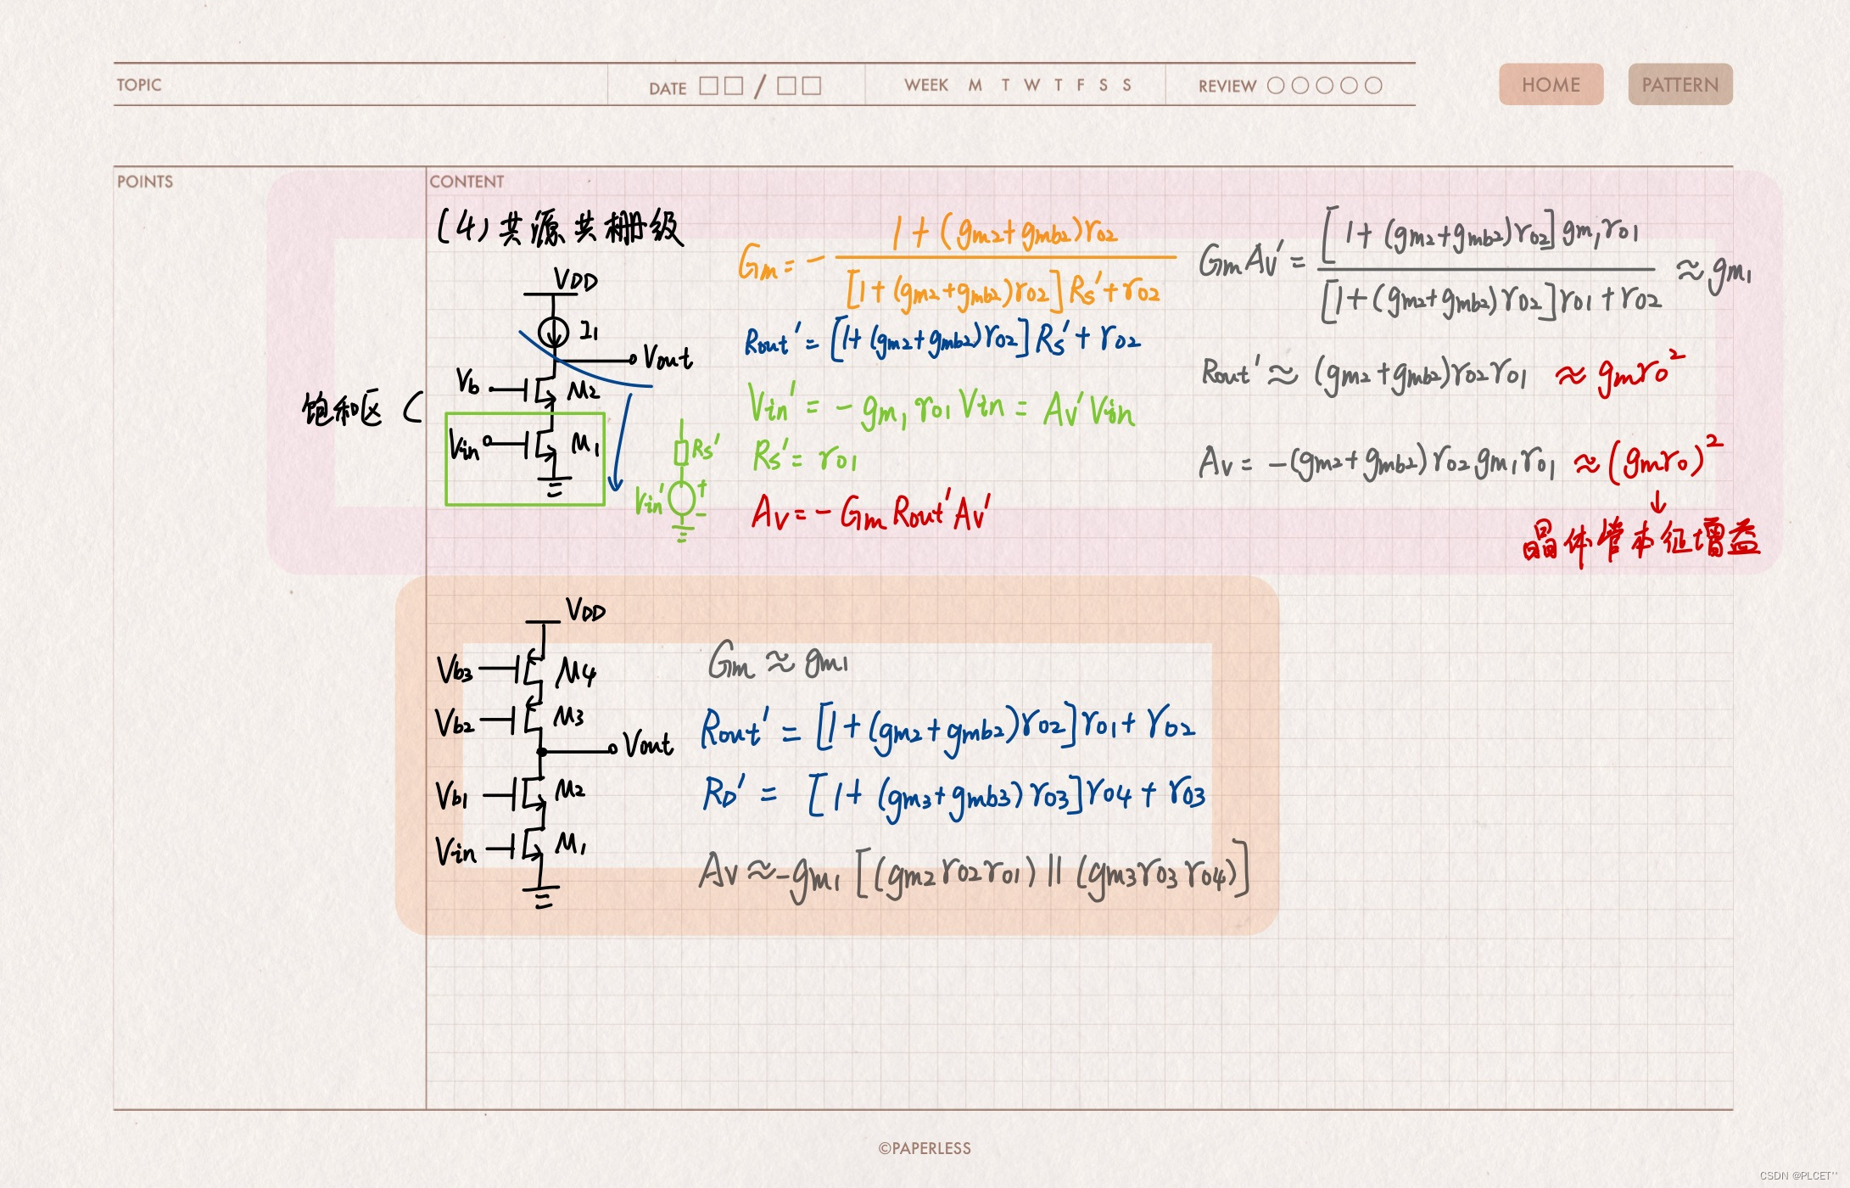This screenshot has width=1850, height=1188.
Task: Click the POINTS column header
Action: [x=145, y=182]
